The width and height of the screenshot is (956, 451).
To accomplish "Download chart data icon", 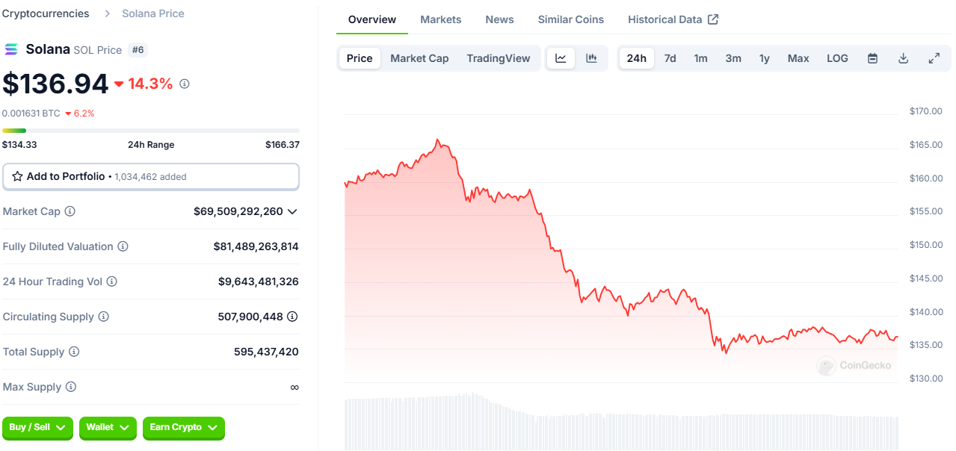I will pyautogui.click(x=903, y=58).
